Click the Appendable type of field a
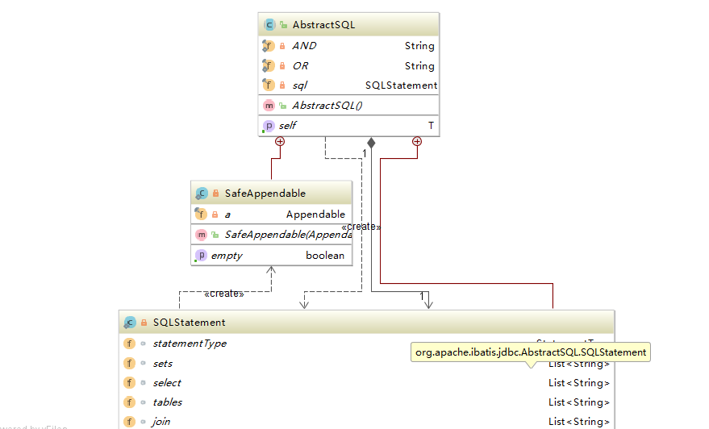The width and height of the screenshot is (709, 429). click(315, 214)
